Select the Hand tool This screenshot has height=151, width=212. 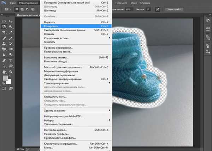click(x=4, y=72)
